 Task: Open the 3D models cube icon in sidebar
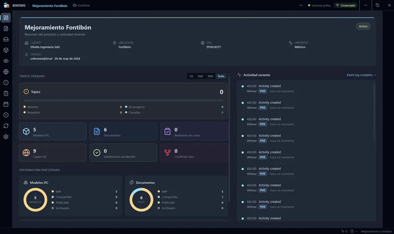6,50
